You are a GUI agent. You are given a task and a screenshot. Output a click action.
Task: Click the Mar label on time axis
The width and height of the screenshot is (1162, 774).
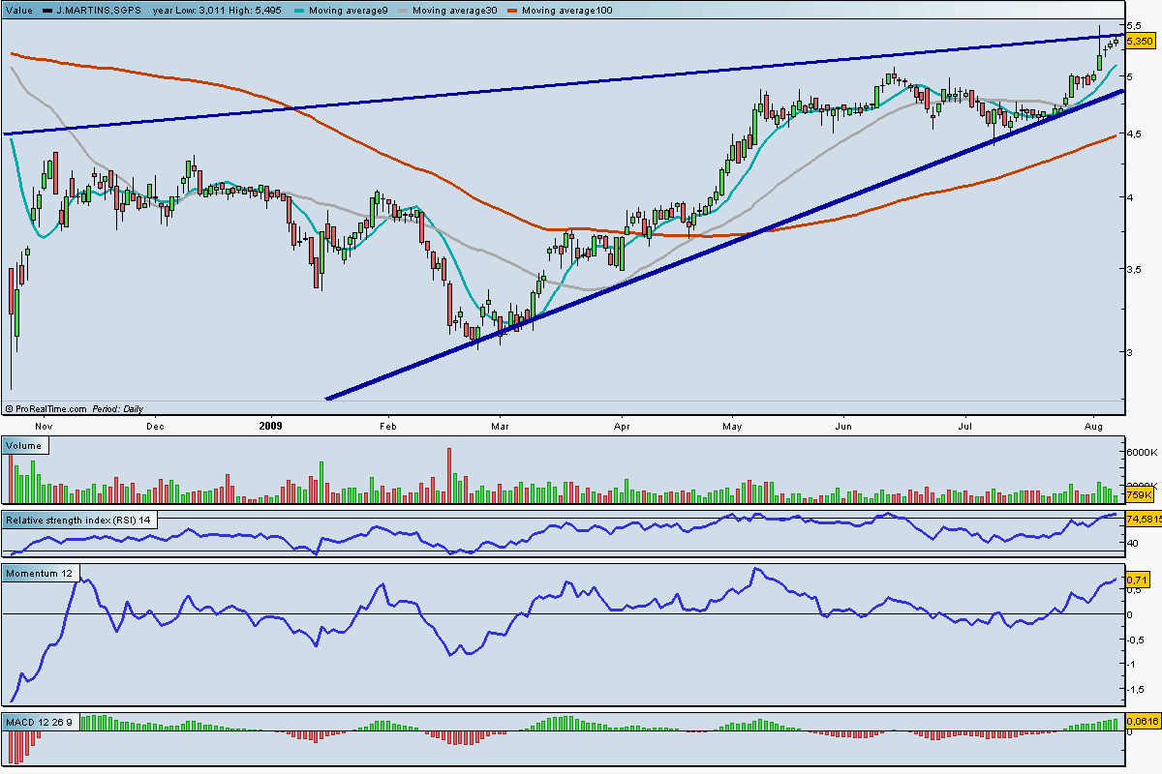500,425
